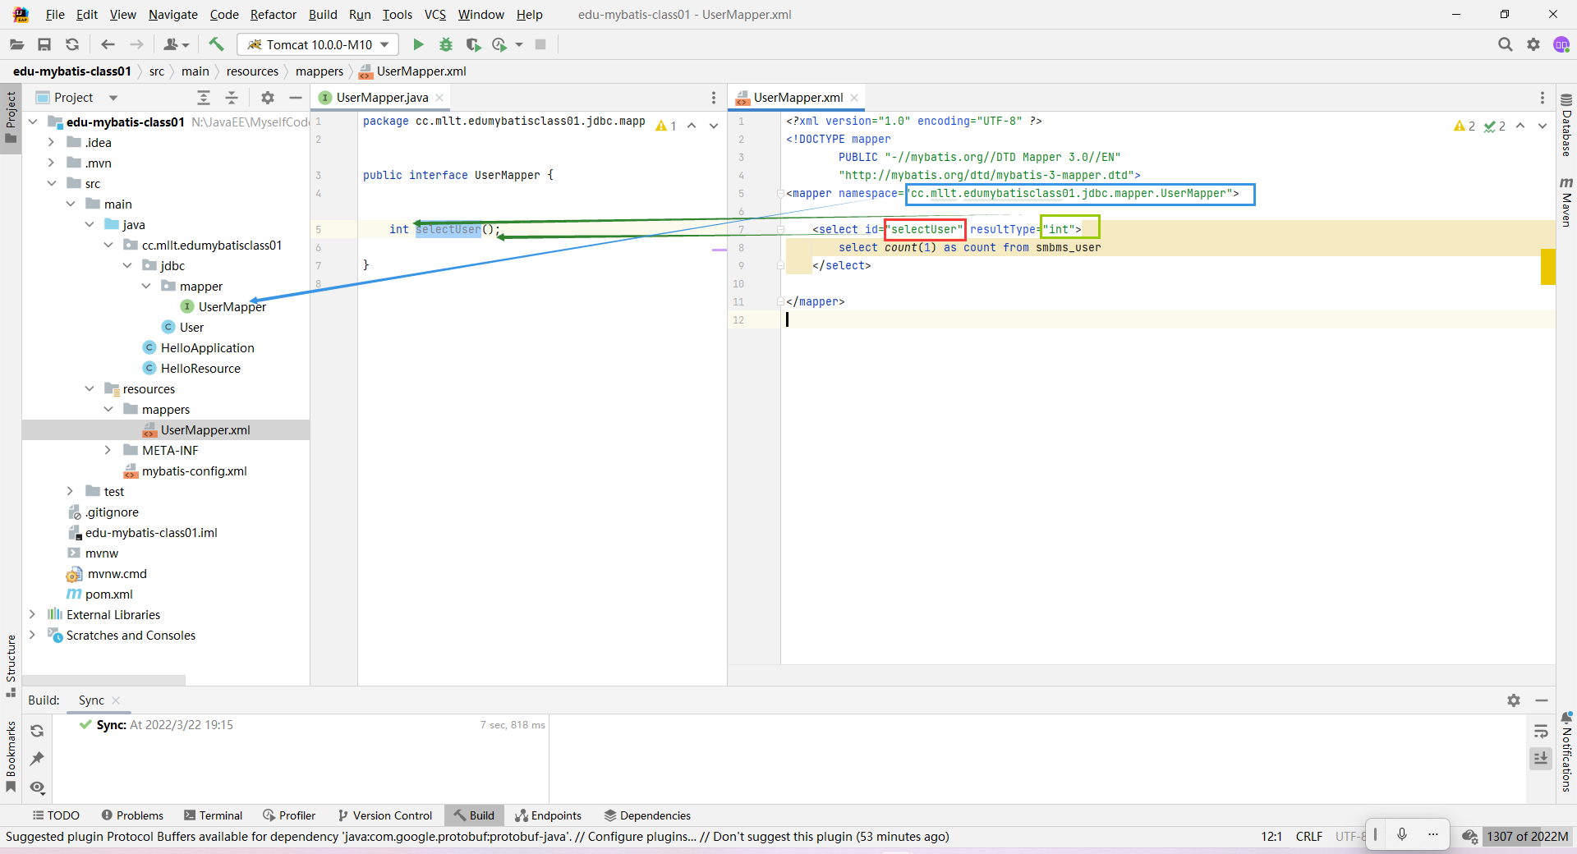The height and width of the screenshot is (854, 1577).
Task: Open the Notifications side panel
Action: [x=1566, y=752]
